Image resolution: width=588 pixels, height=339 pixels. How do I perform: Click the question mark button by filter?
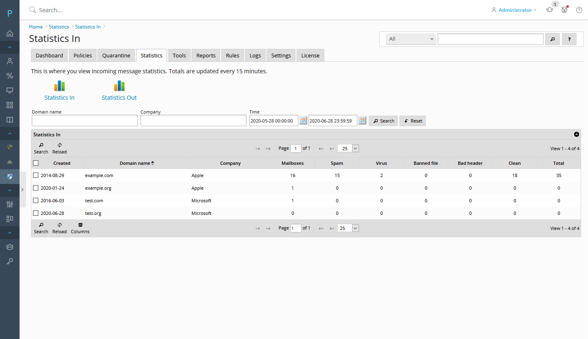click(569, 39)
